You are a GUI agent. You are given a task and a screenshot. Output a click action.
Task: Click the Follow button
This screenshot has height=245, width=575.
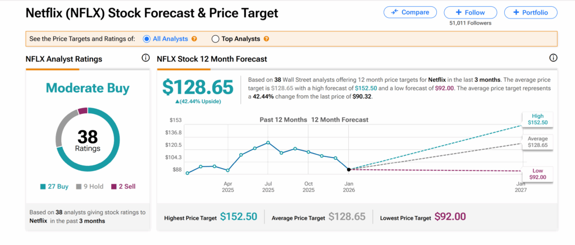[470, 12]
